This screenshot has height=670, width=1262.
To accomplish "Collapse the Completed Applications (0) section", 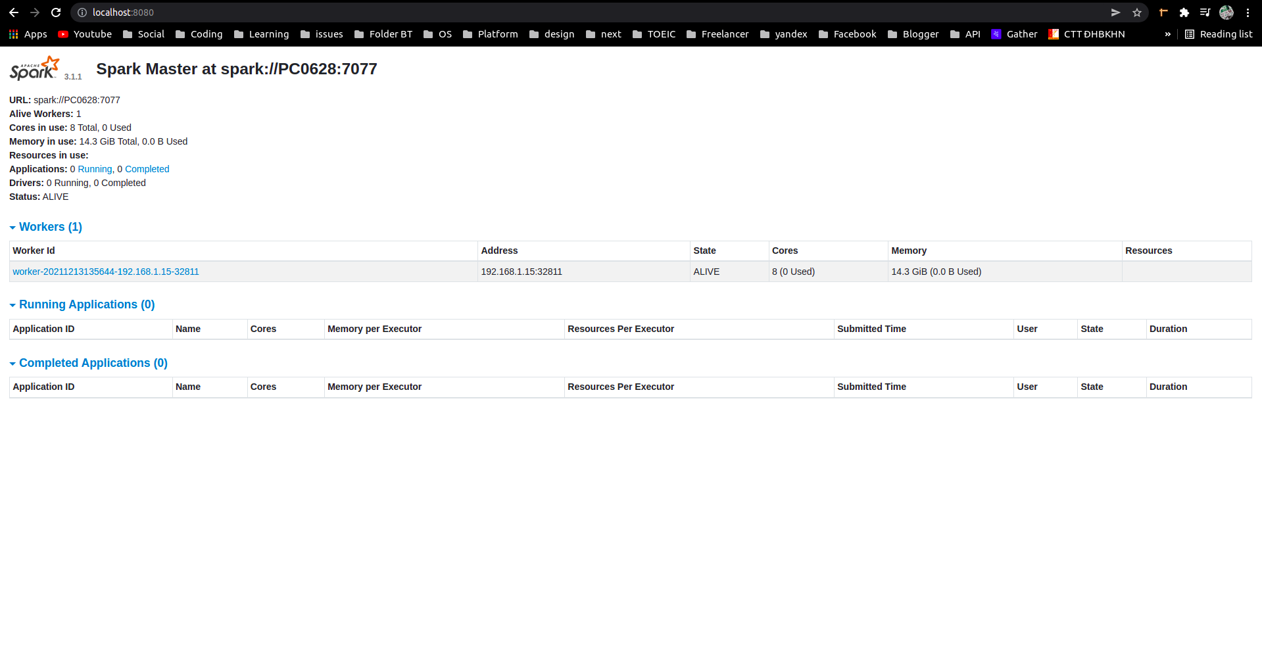I will pos(88,363).
